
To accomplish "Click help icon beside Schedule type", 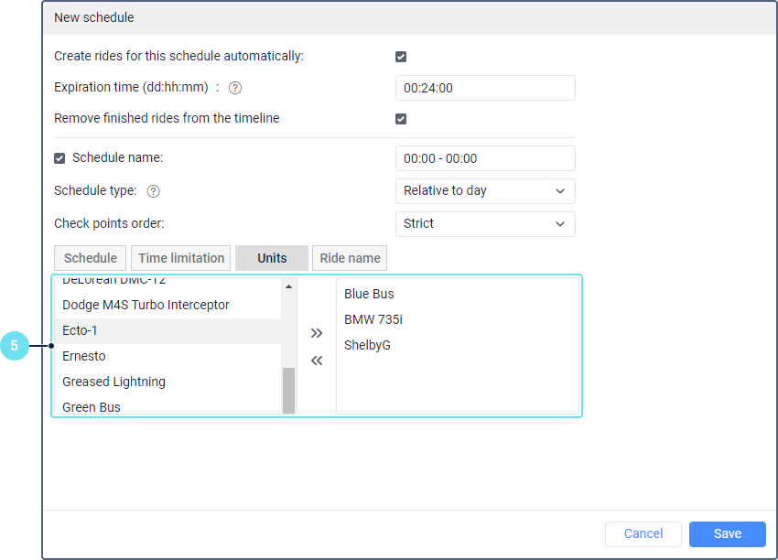I will pyautogui.click(x=154, y=191).
